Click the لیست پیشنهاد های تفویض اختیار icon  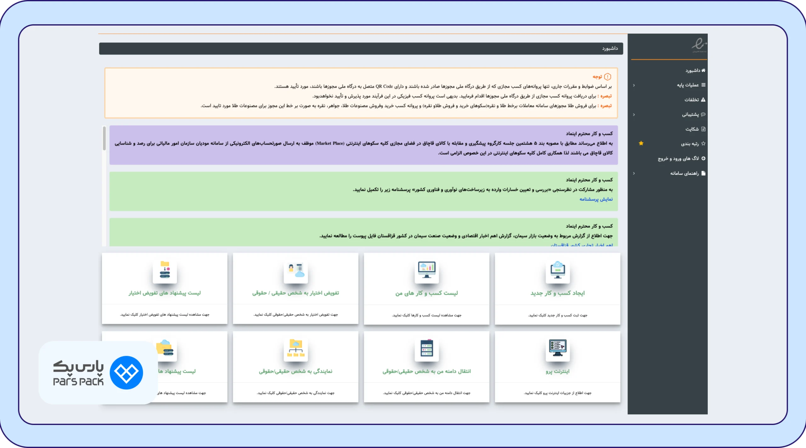[165, 270]
